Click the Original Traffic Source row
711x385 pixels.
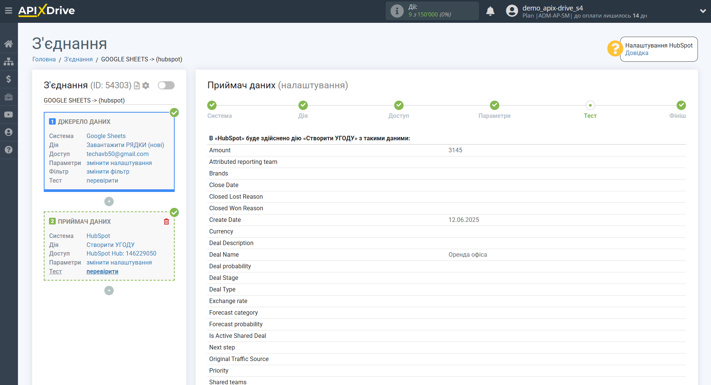tap(447, 359)
